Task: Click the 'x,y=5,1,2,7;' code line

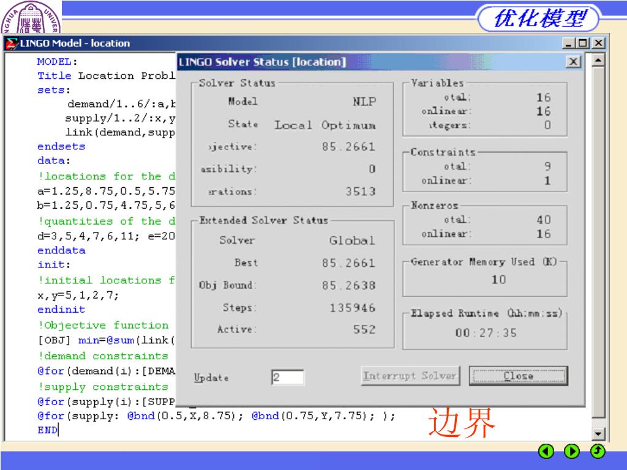Action: 78,296
